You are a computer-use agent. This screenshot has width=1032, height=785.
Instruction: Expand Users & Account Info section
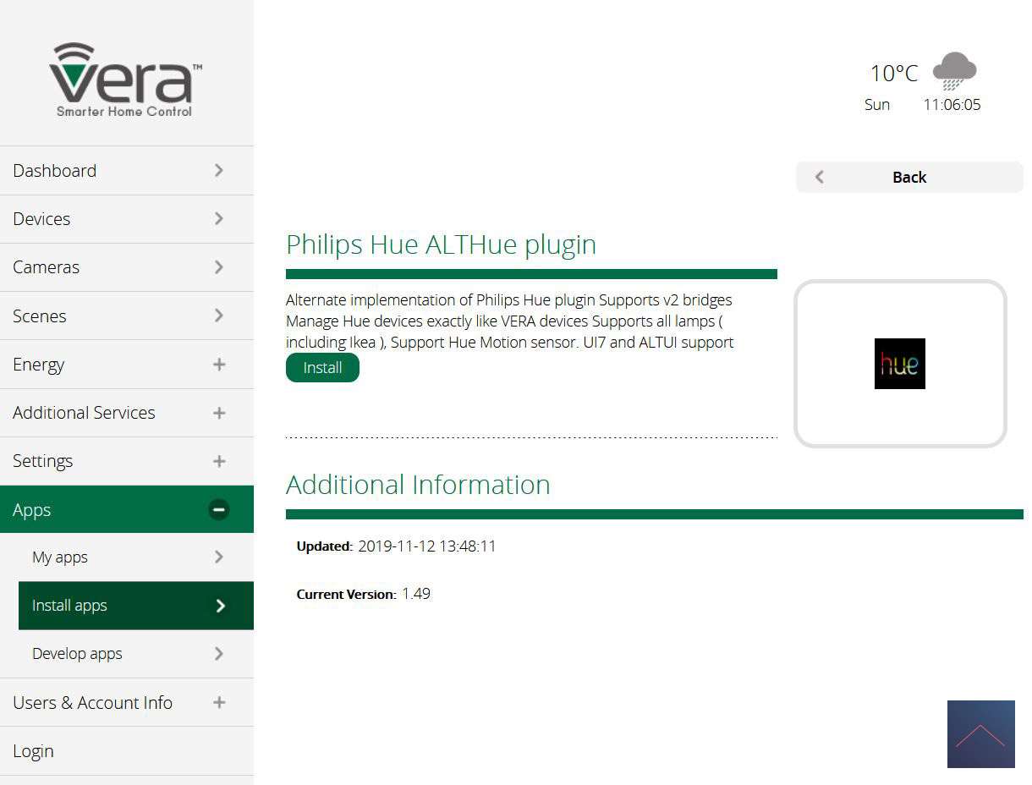coord(219,703)
